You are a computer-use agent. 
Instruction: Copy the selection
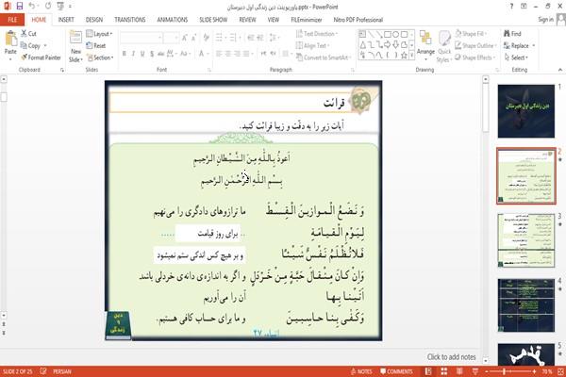pos(31,45)
